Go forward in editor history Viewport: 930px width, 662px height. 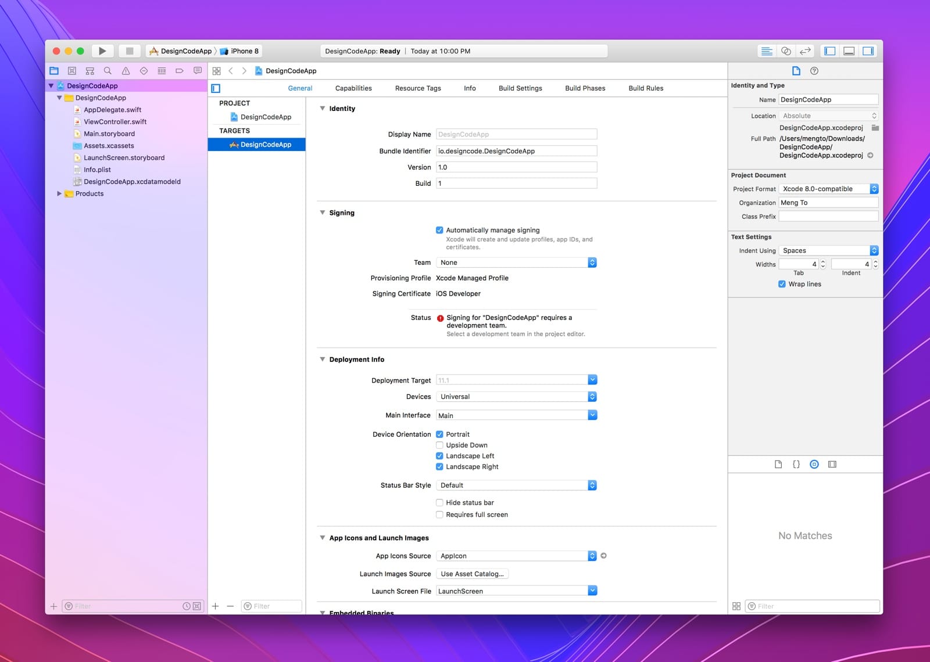[244, 71]
